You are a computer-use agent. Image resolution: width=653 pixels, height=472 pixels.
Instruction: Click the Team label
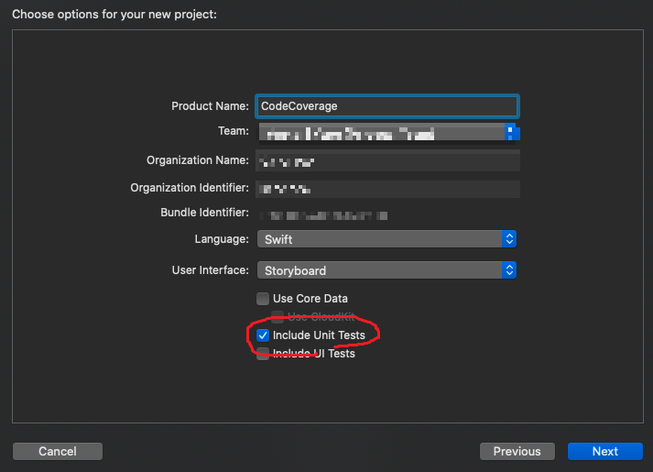click(x=234, y=131)
